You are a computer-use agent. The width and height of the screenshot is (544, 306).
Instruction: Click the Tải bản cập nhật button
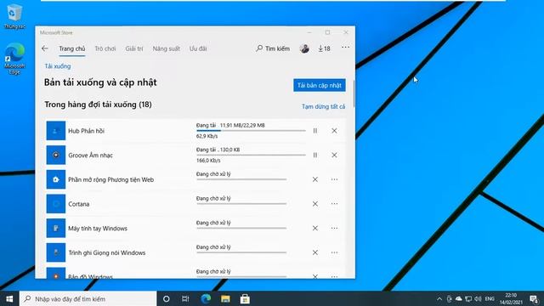coord(320,85)
